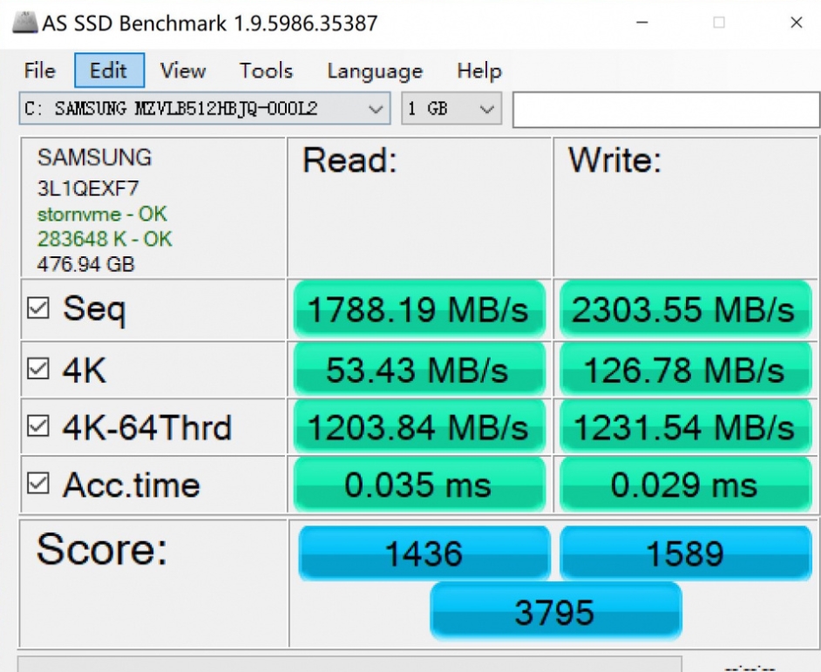Click the progress bar at the bottom

(349, 663)
